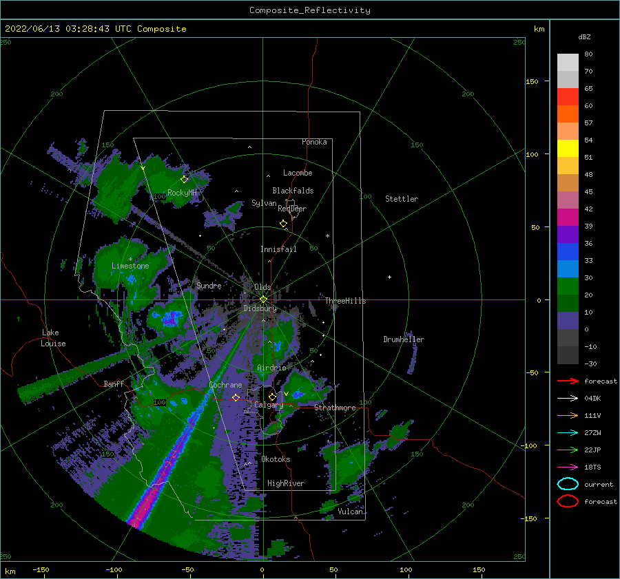Image resolution: width=620 pixels, height=579 pixels.
Task: Click the Calgary city label
Action: click(x=269, y=405)
